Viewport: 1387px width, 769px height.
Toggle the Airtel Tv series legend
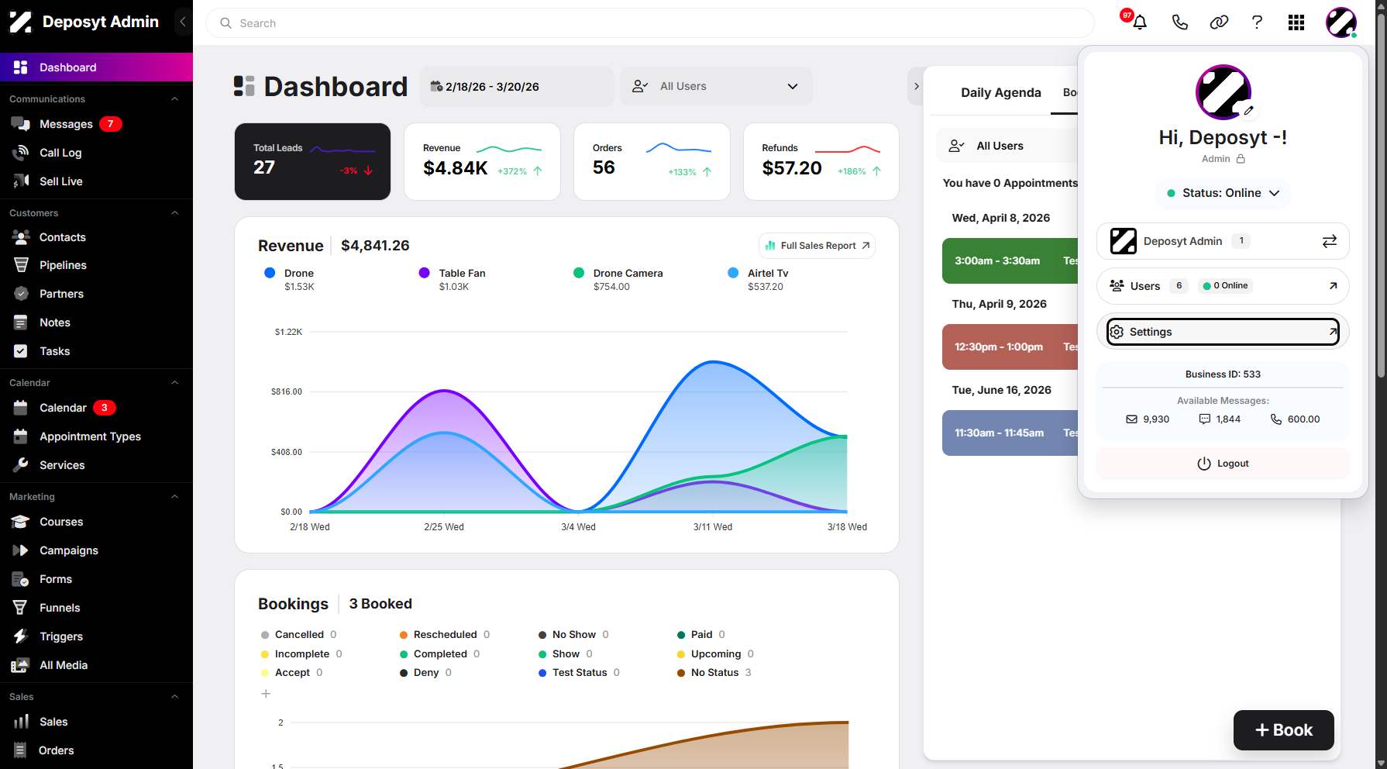[758, 273]
